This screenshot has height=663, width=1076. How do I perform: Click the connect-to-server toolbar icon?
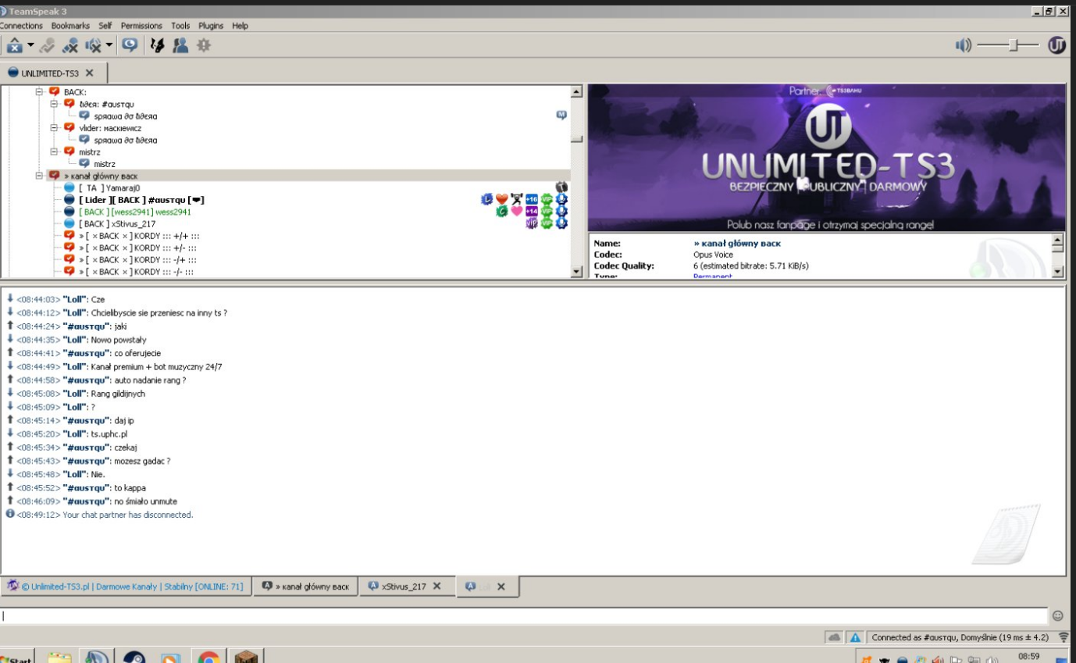[x=13, y=46]
